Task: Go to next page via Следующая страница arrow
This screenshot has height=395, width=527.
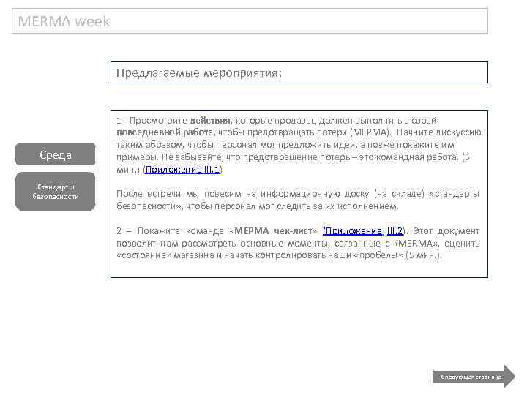Action: 474,377
